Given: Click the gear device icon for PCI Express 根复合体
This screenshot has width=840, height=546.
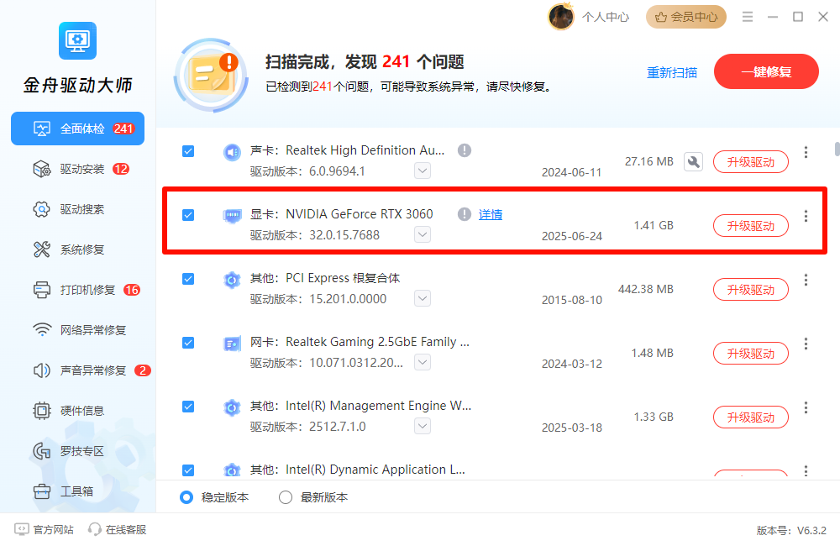Looking at the screenshot, I should [232, 280].
